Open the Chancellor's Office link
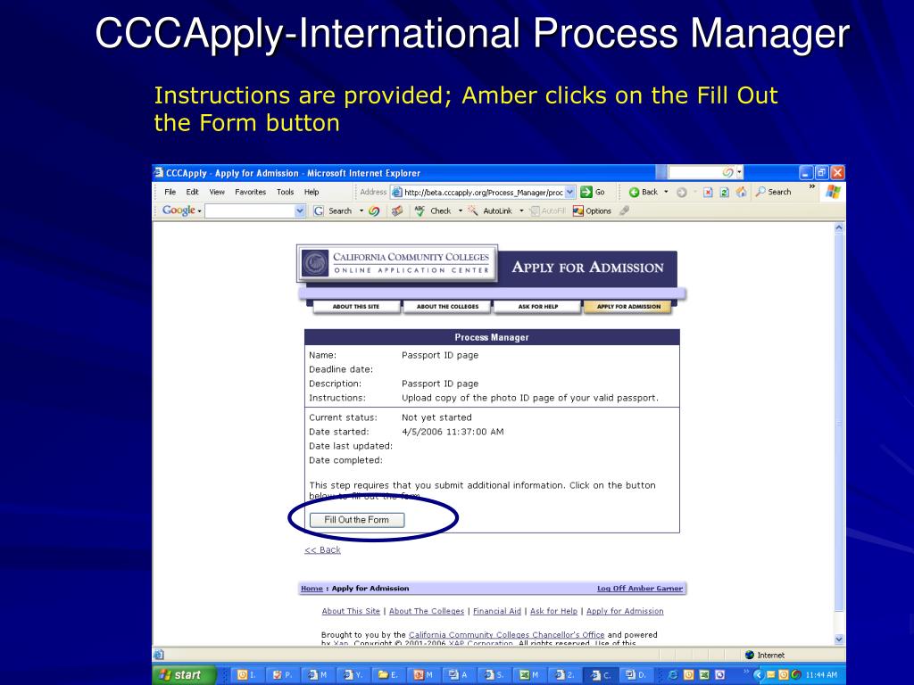914x685 pixels. click(x=507, y=635)
